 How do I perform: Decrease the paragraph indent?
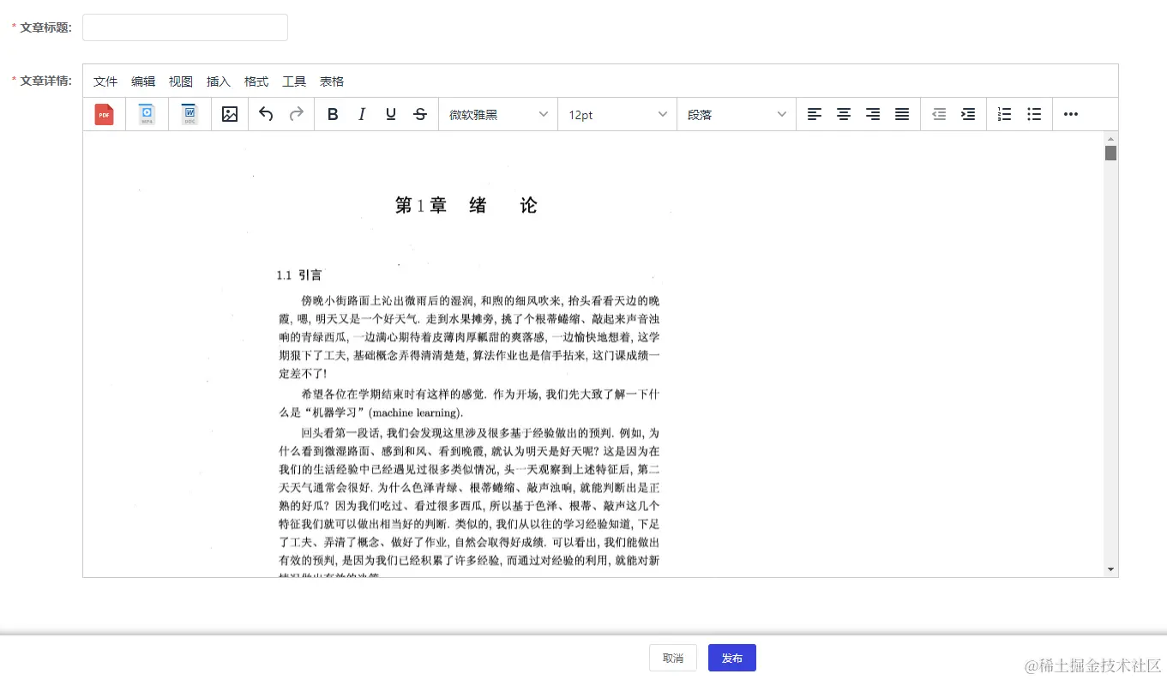(939, 114)
